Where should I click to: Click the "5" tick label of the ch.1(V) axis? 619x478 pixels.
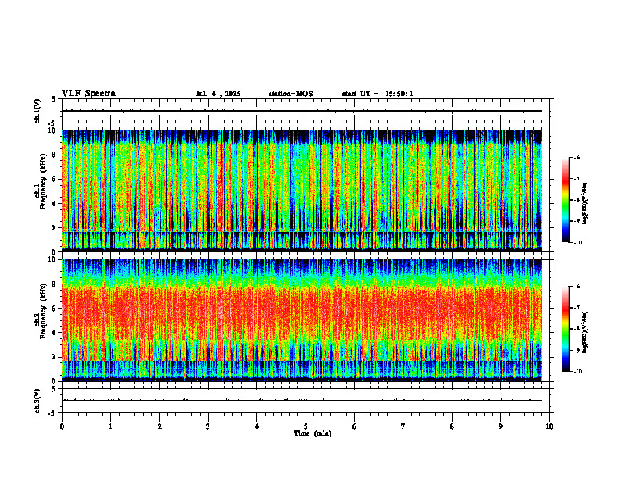click(55, 99)
